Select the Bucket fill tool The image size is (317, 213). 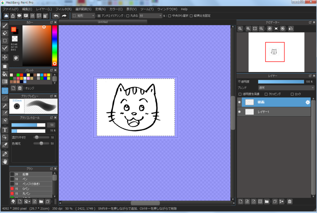tap(5, 74)
